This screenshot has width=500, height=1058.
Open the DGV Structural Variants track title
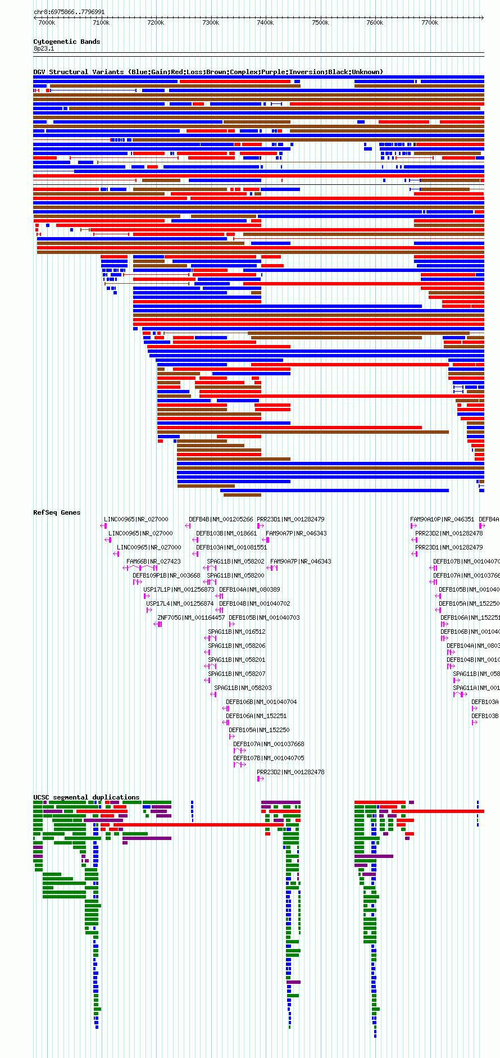(208, 72)
